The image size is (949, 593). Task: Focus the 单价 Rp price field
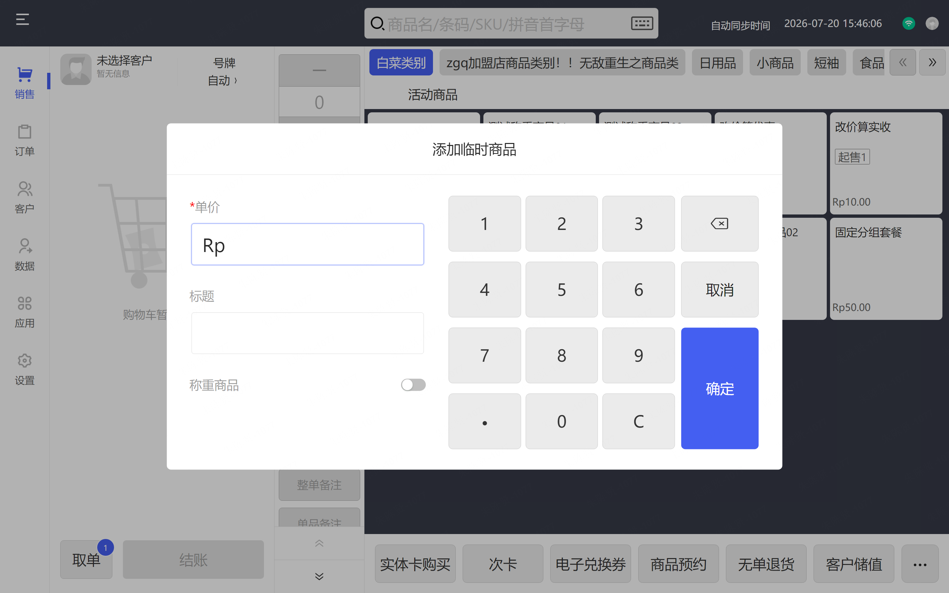point(307,244)
